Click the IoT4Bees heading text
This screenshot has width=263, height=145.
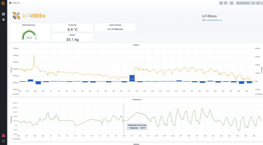(209, 16)
